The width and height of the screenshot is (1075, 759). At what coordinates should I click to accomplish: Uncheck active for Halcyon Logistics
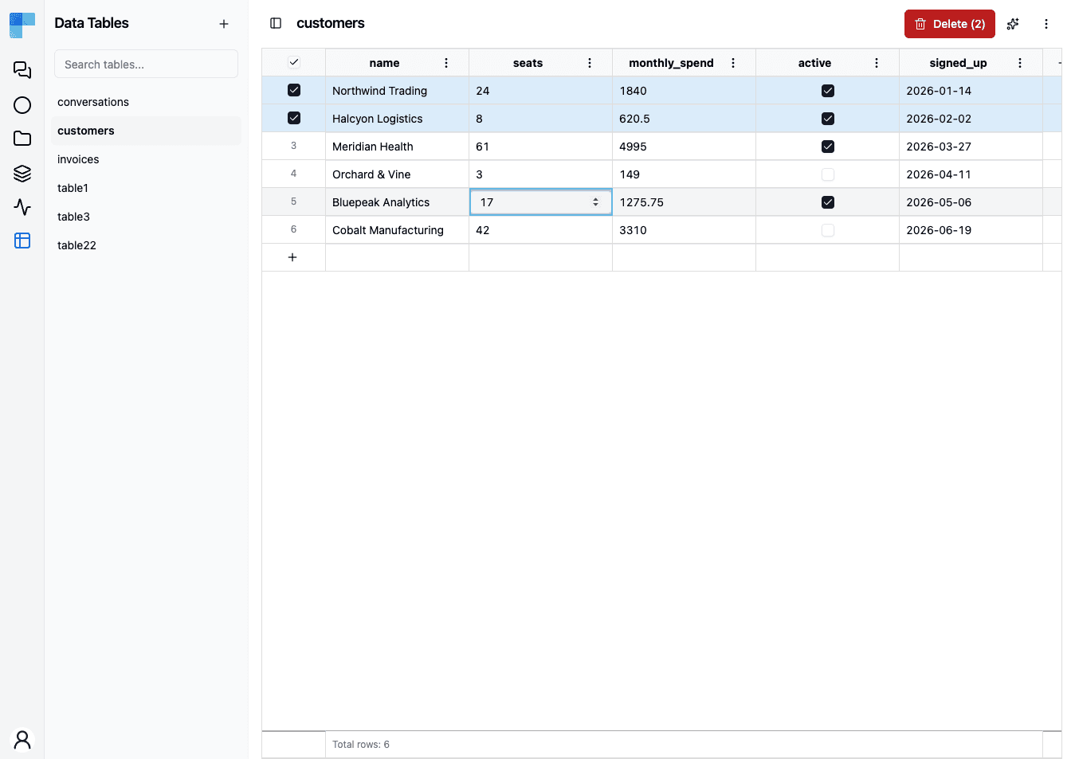click(x=828, y=119)
